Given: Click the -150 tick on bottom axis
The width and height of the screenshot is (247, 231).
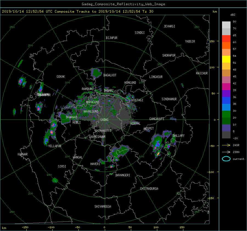Looking at the screenshot, I should pyautogui.click(x=25, y=227).
